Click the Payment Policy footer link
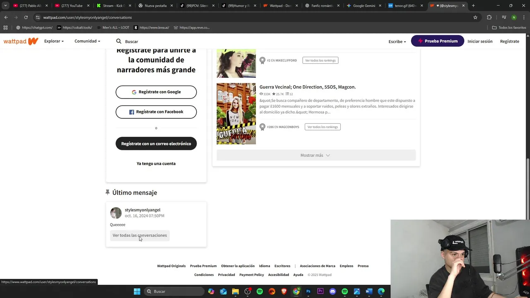Image resolution: width=530 pixels, height=298 pixels. pos(251,275)
